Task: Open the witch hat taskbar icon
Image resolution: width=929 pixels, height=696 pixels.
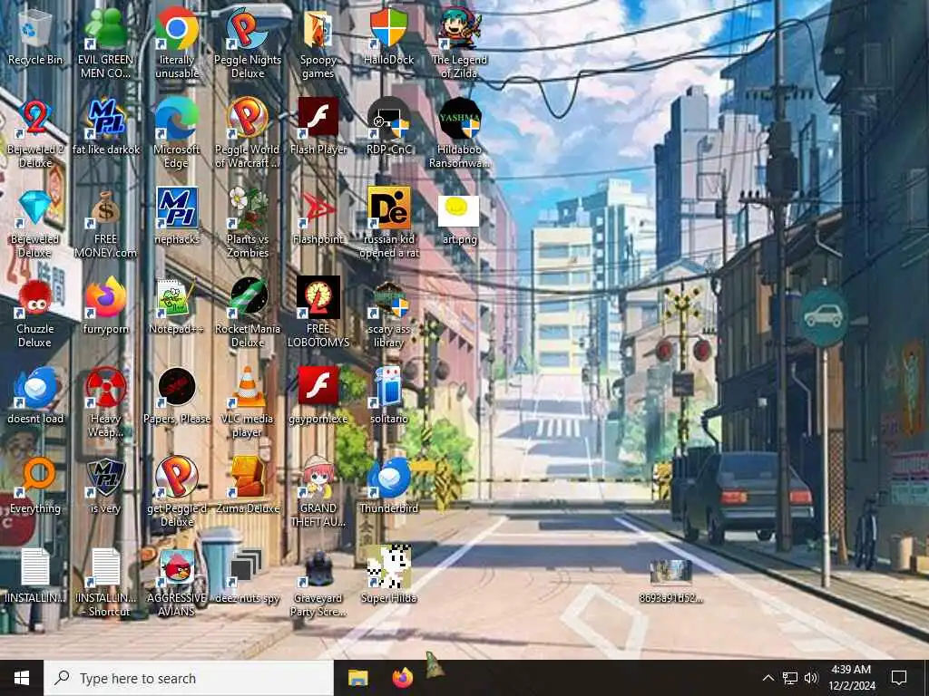Action: click(435, 666)
